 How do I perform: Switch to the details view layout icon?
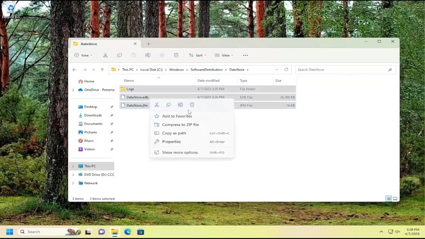(388, 199)
